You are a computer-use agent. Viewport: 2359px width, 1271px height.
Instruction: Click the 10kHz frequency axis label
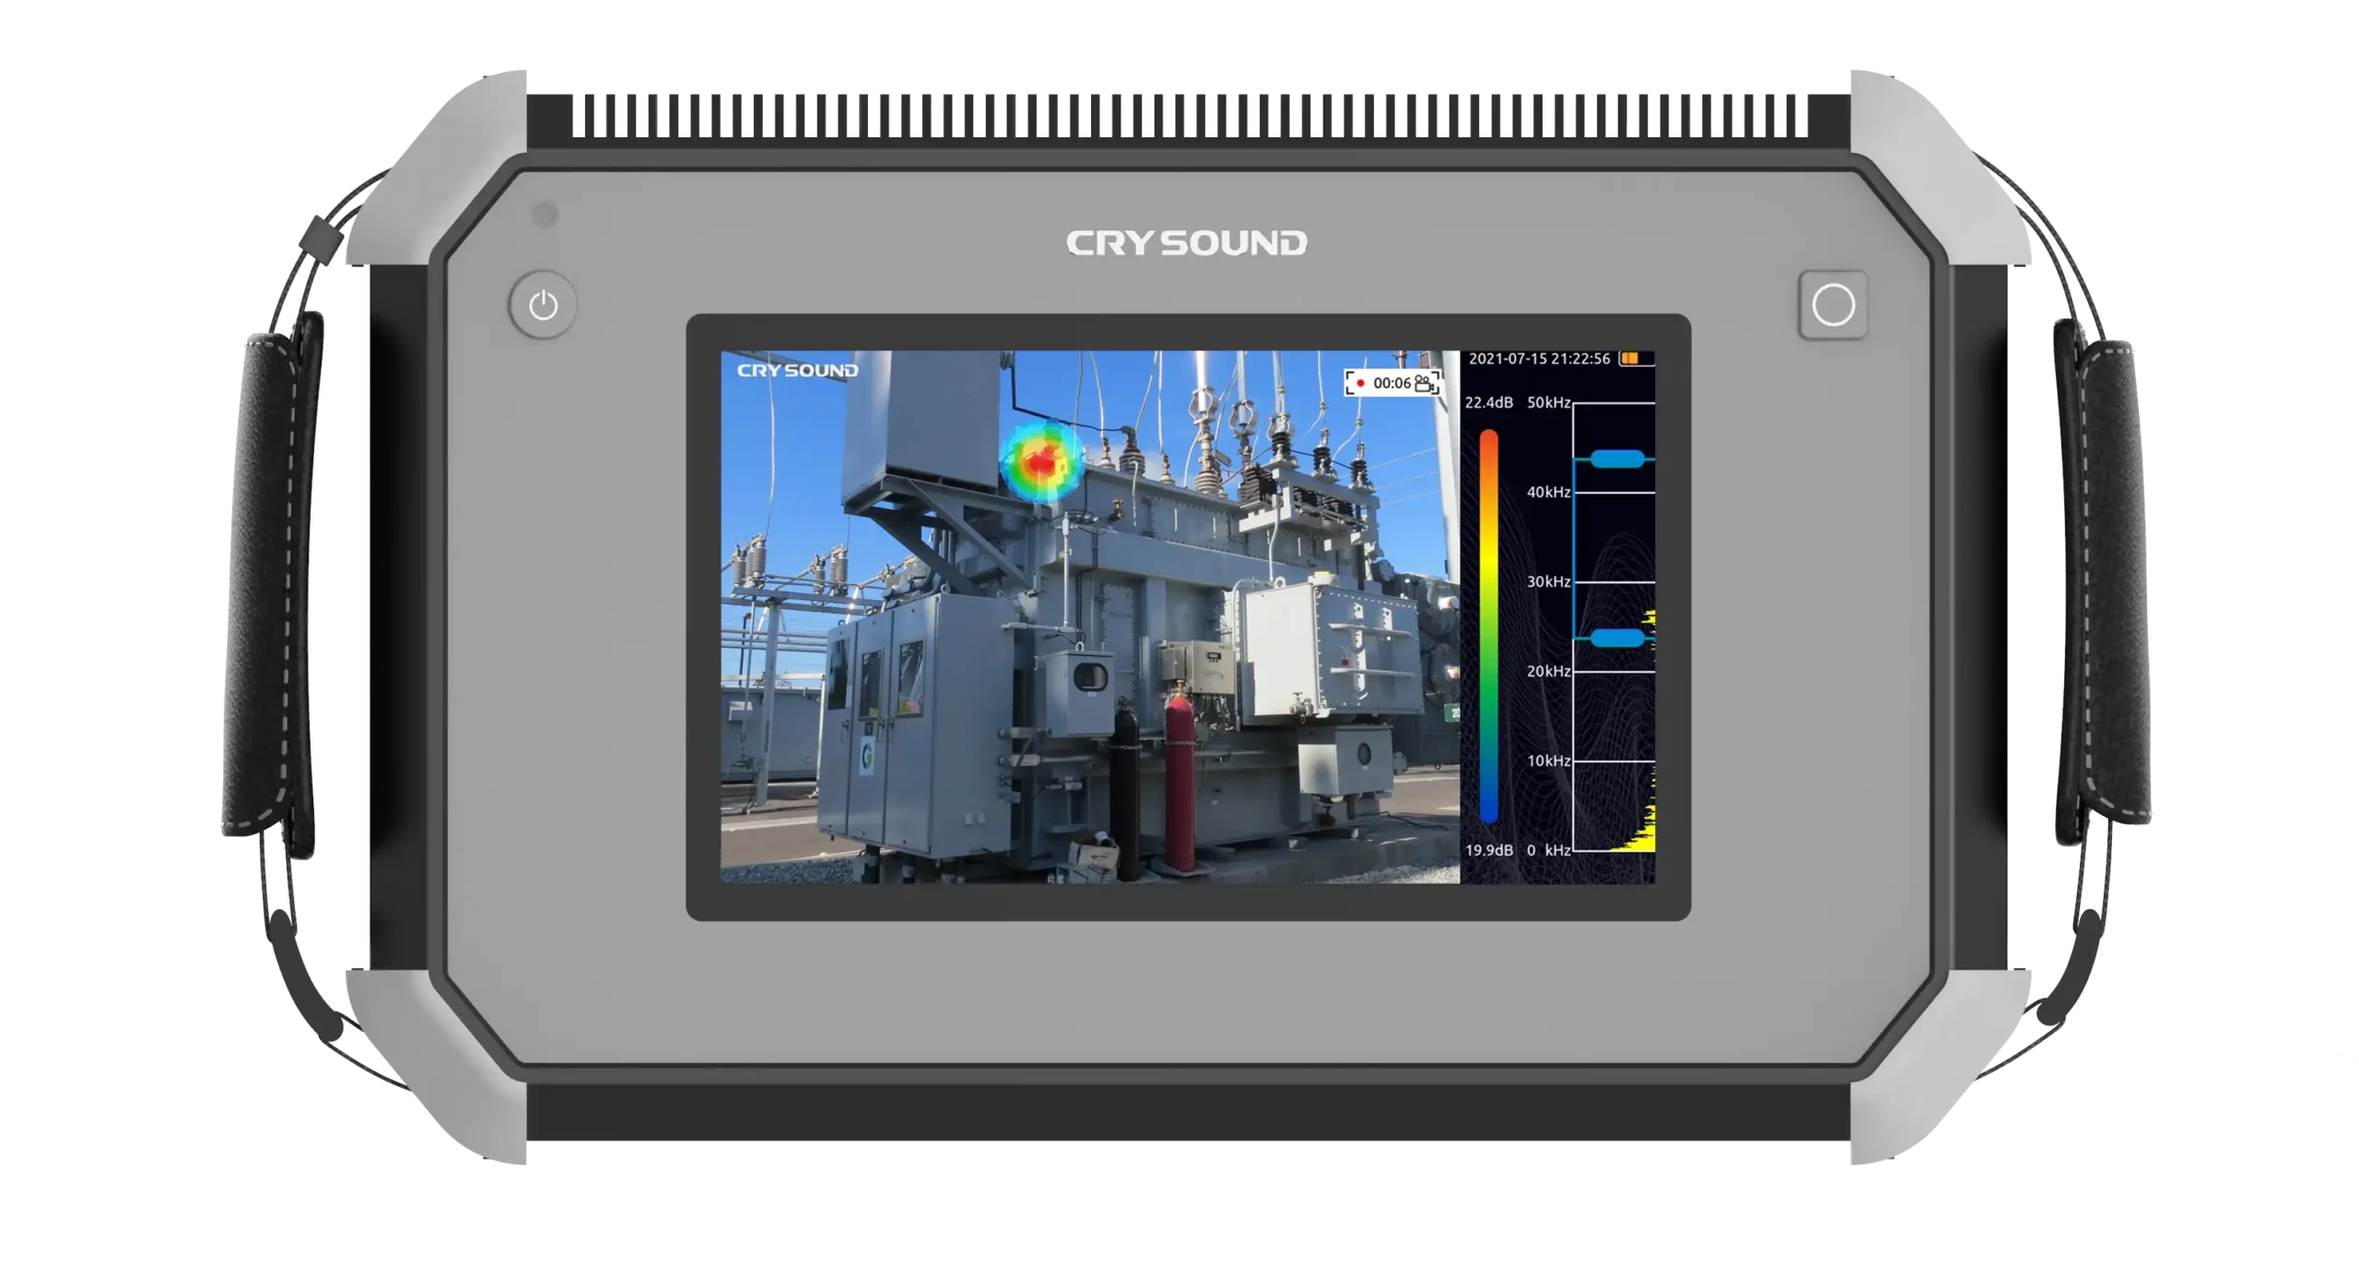1548,761
